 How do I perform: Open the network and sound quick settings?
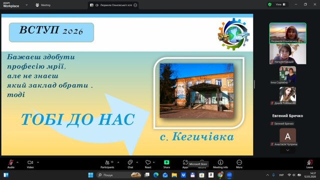point(294,175)
